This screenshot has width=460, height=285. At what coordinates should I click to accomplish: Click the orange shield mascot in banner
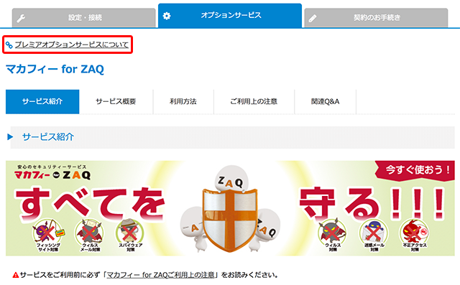pyautogui.click(x=230, y=220)
